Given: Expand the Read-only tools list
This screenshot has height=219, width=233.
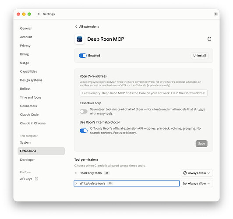Looking at the screenshot, I should [76, 173].
